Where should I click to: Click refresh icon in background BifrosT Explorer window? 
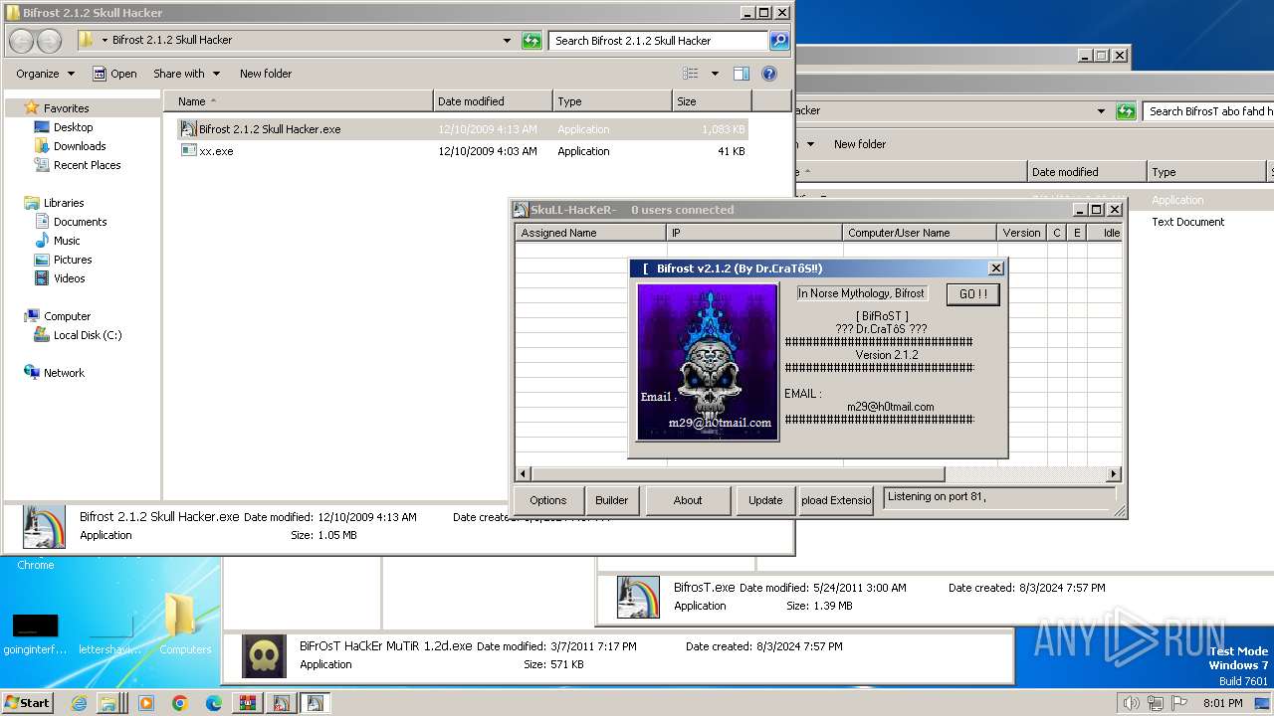click(x=1126, y=111)
